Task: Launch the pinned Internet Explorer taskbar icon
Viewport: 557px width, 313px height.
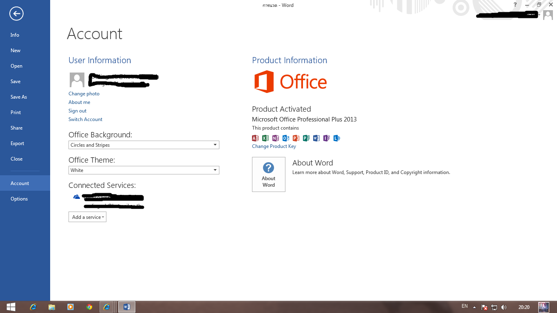Action: coord(33,307)
